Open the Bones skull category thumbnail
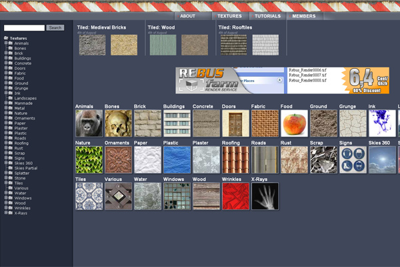 click(119, 123)
